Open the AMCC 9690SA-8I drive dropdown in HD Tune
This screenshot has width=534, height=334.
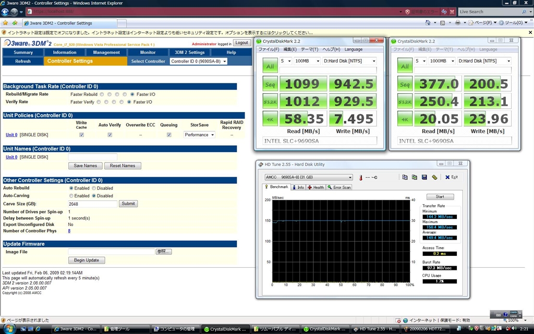click(309, 177)
